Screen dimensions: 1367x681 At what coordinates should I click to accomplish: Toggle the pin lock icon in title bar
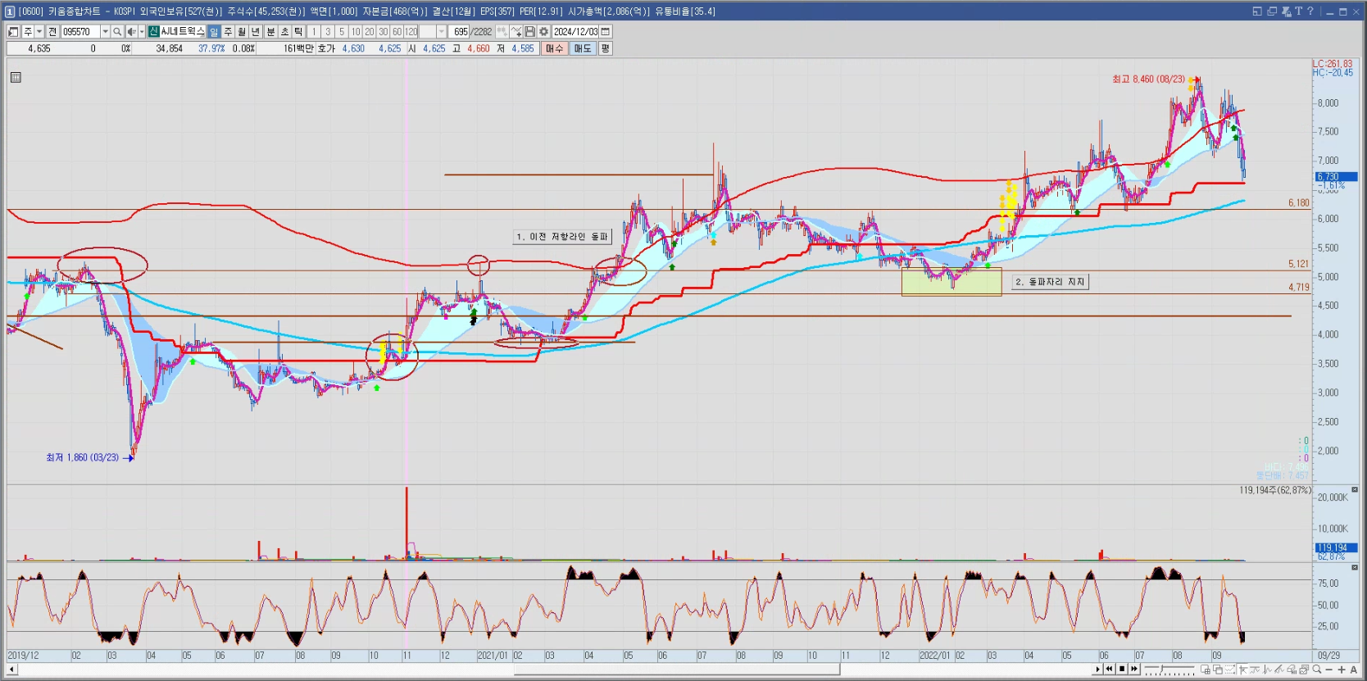click(x=1286, y=11)
